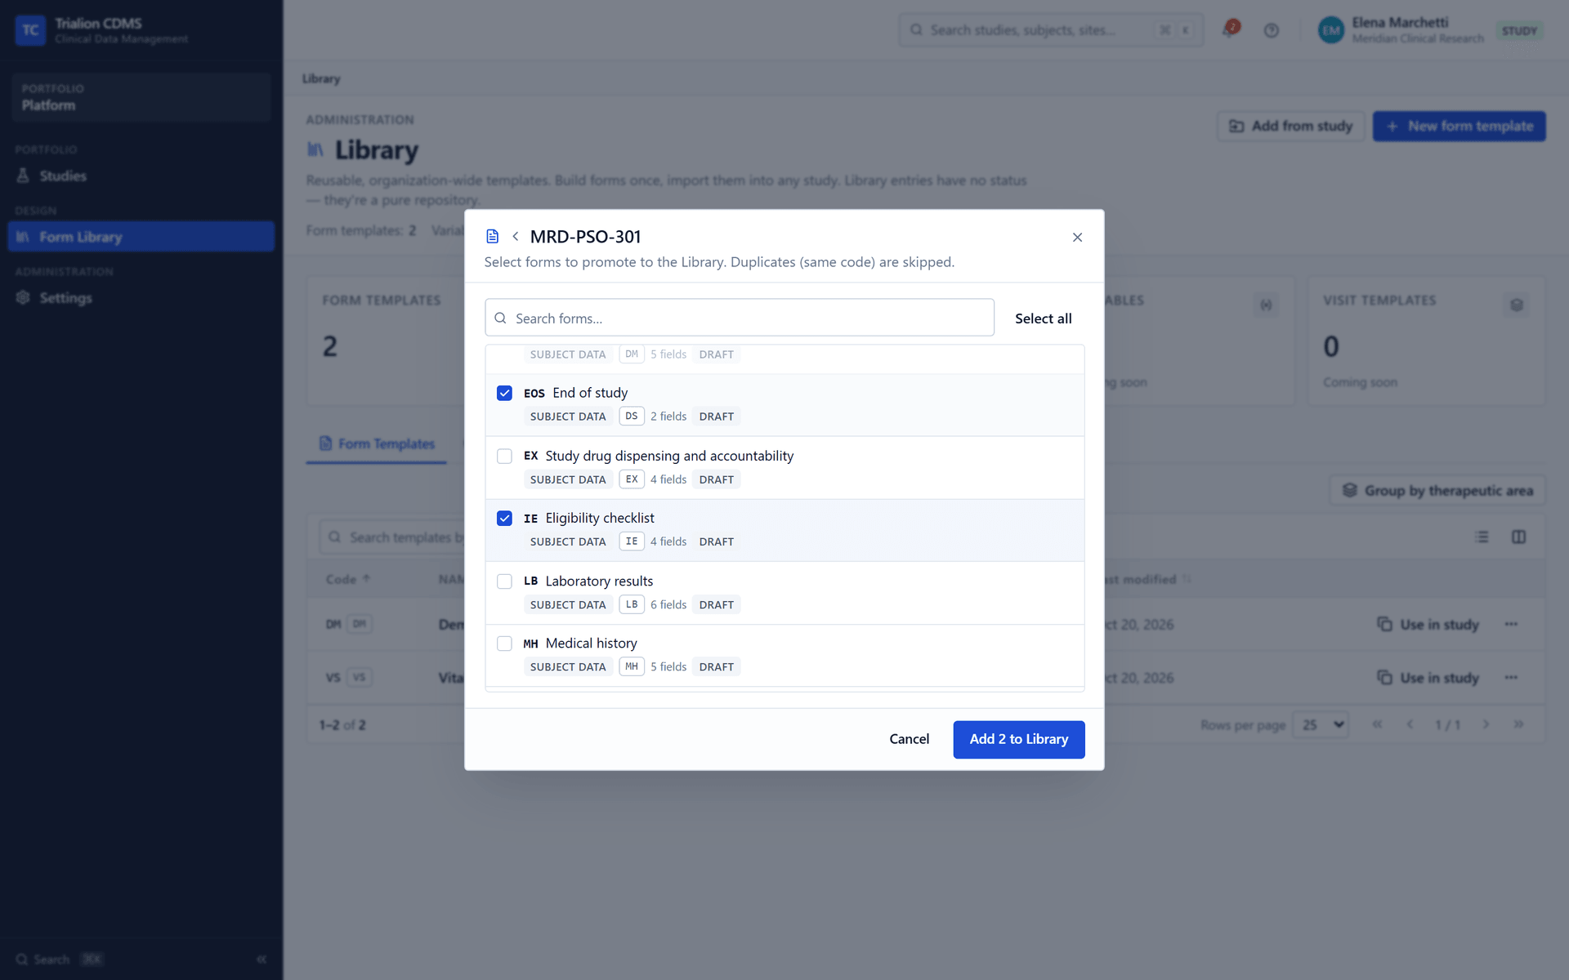Click the layers icon on the Visit Templates card
The width and height of the screenshot is (1569, 980).
click(x=1517, y=305)
